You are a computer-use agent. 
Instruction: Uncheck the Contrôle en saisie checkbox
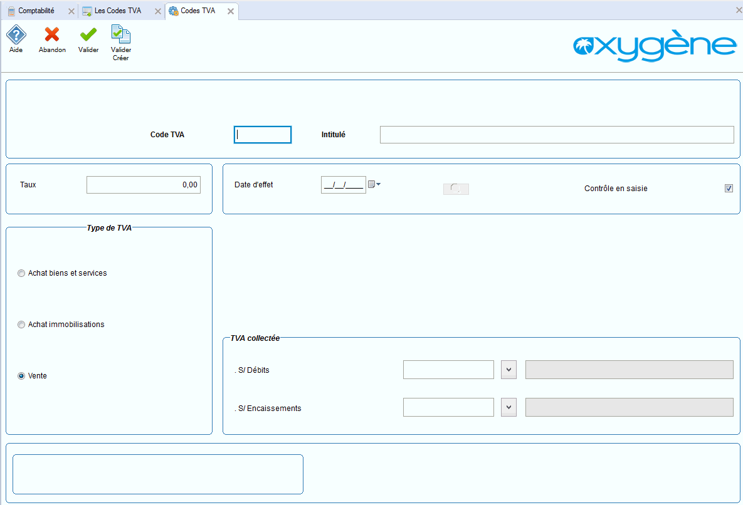729,189
